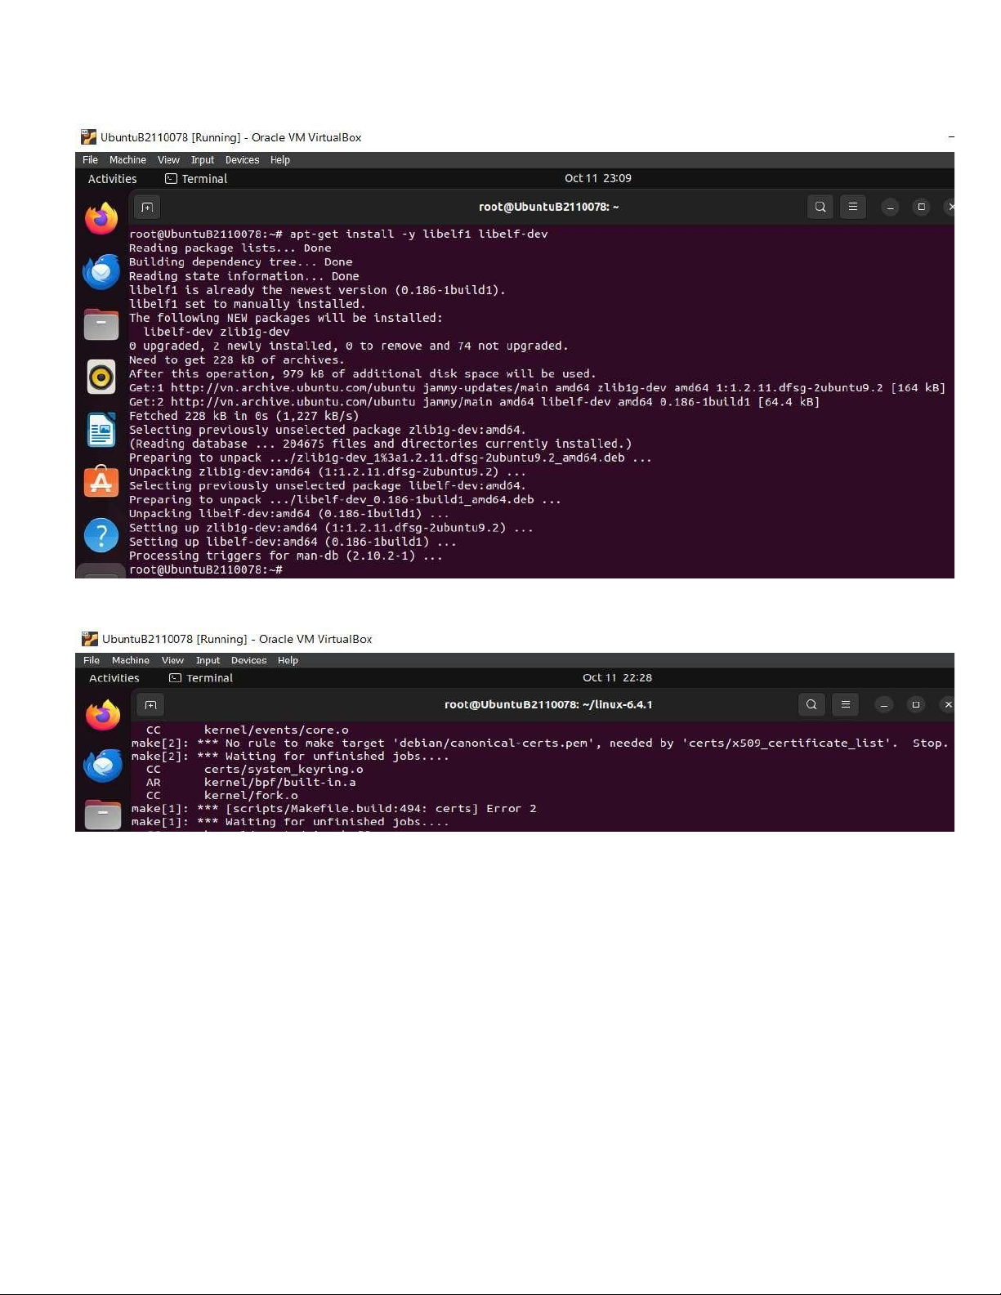Maximize the bottom terminal window
1001x1295 pixels.
916,704
